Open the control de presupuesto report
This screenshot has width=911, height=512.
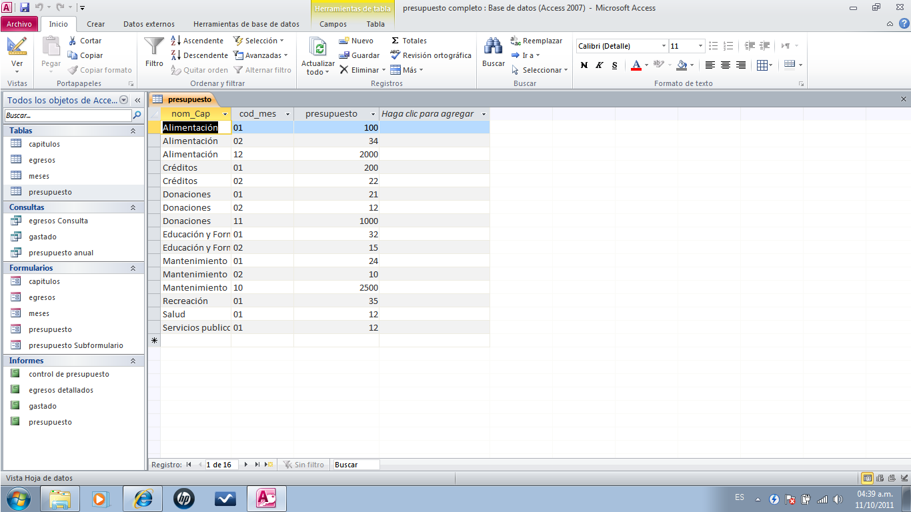(x=69, y=374)
